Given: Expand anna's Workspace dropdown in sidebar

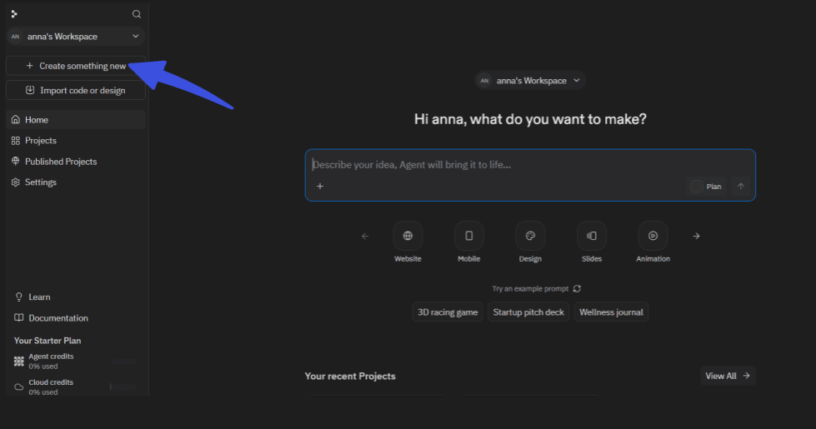Looking at the screenshot, I should [76, 37].
